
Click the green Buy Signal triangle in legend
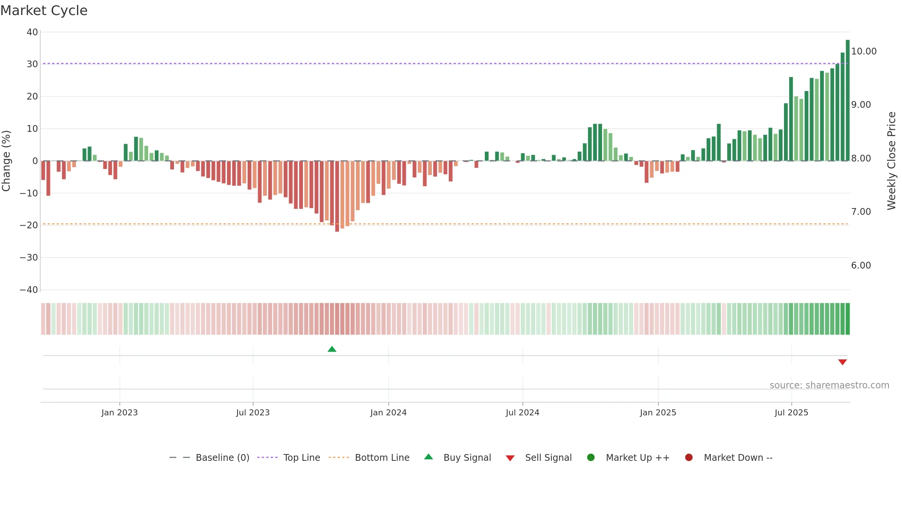click(x=428, y=457)
